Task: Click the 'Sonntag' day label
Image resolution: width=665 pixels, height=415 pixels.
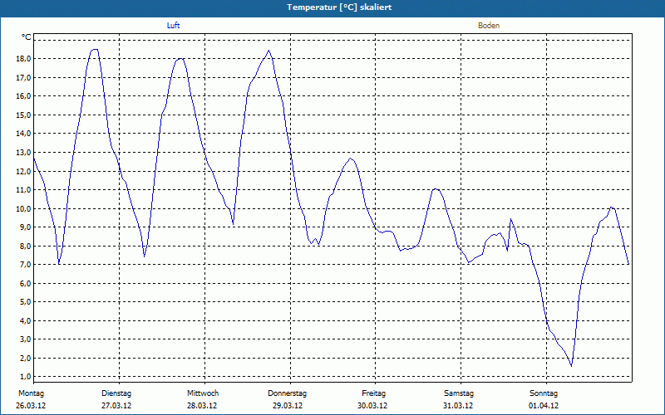Action: [x=544, y=393]
